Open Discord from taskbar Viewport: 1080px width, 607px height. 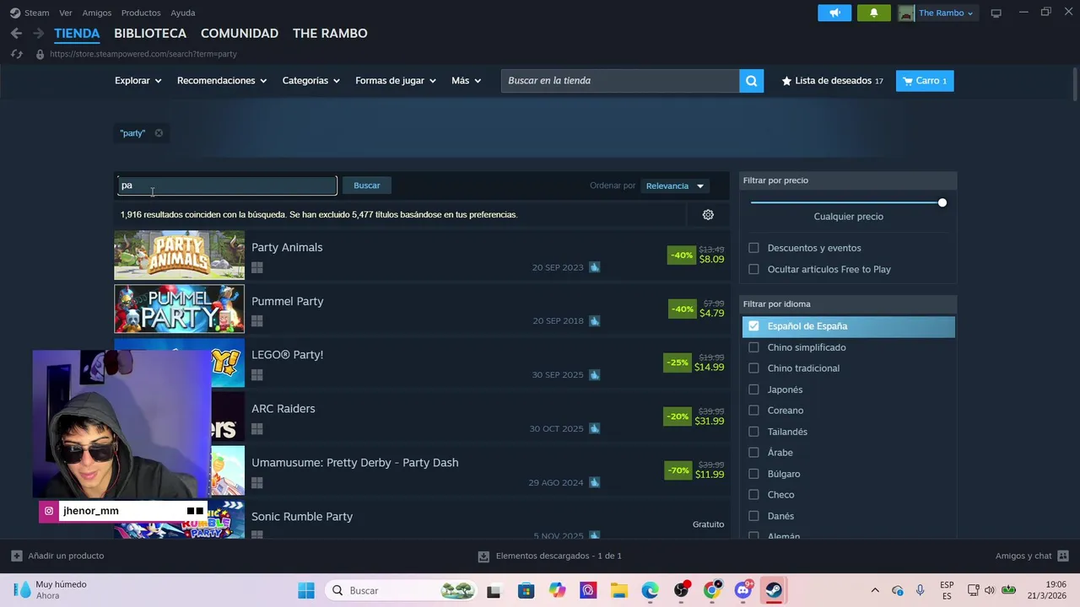(743, 590)
